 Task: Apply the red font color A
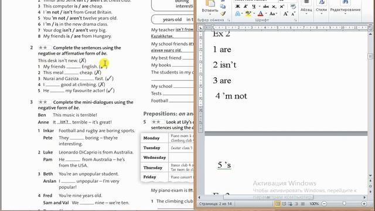[x=261, y=13]
